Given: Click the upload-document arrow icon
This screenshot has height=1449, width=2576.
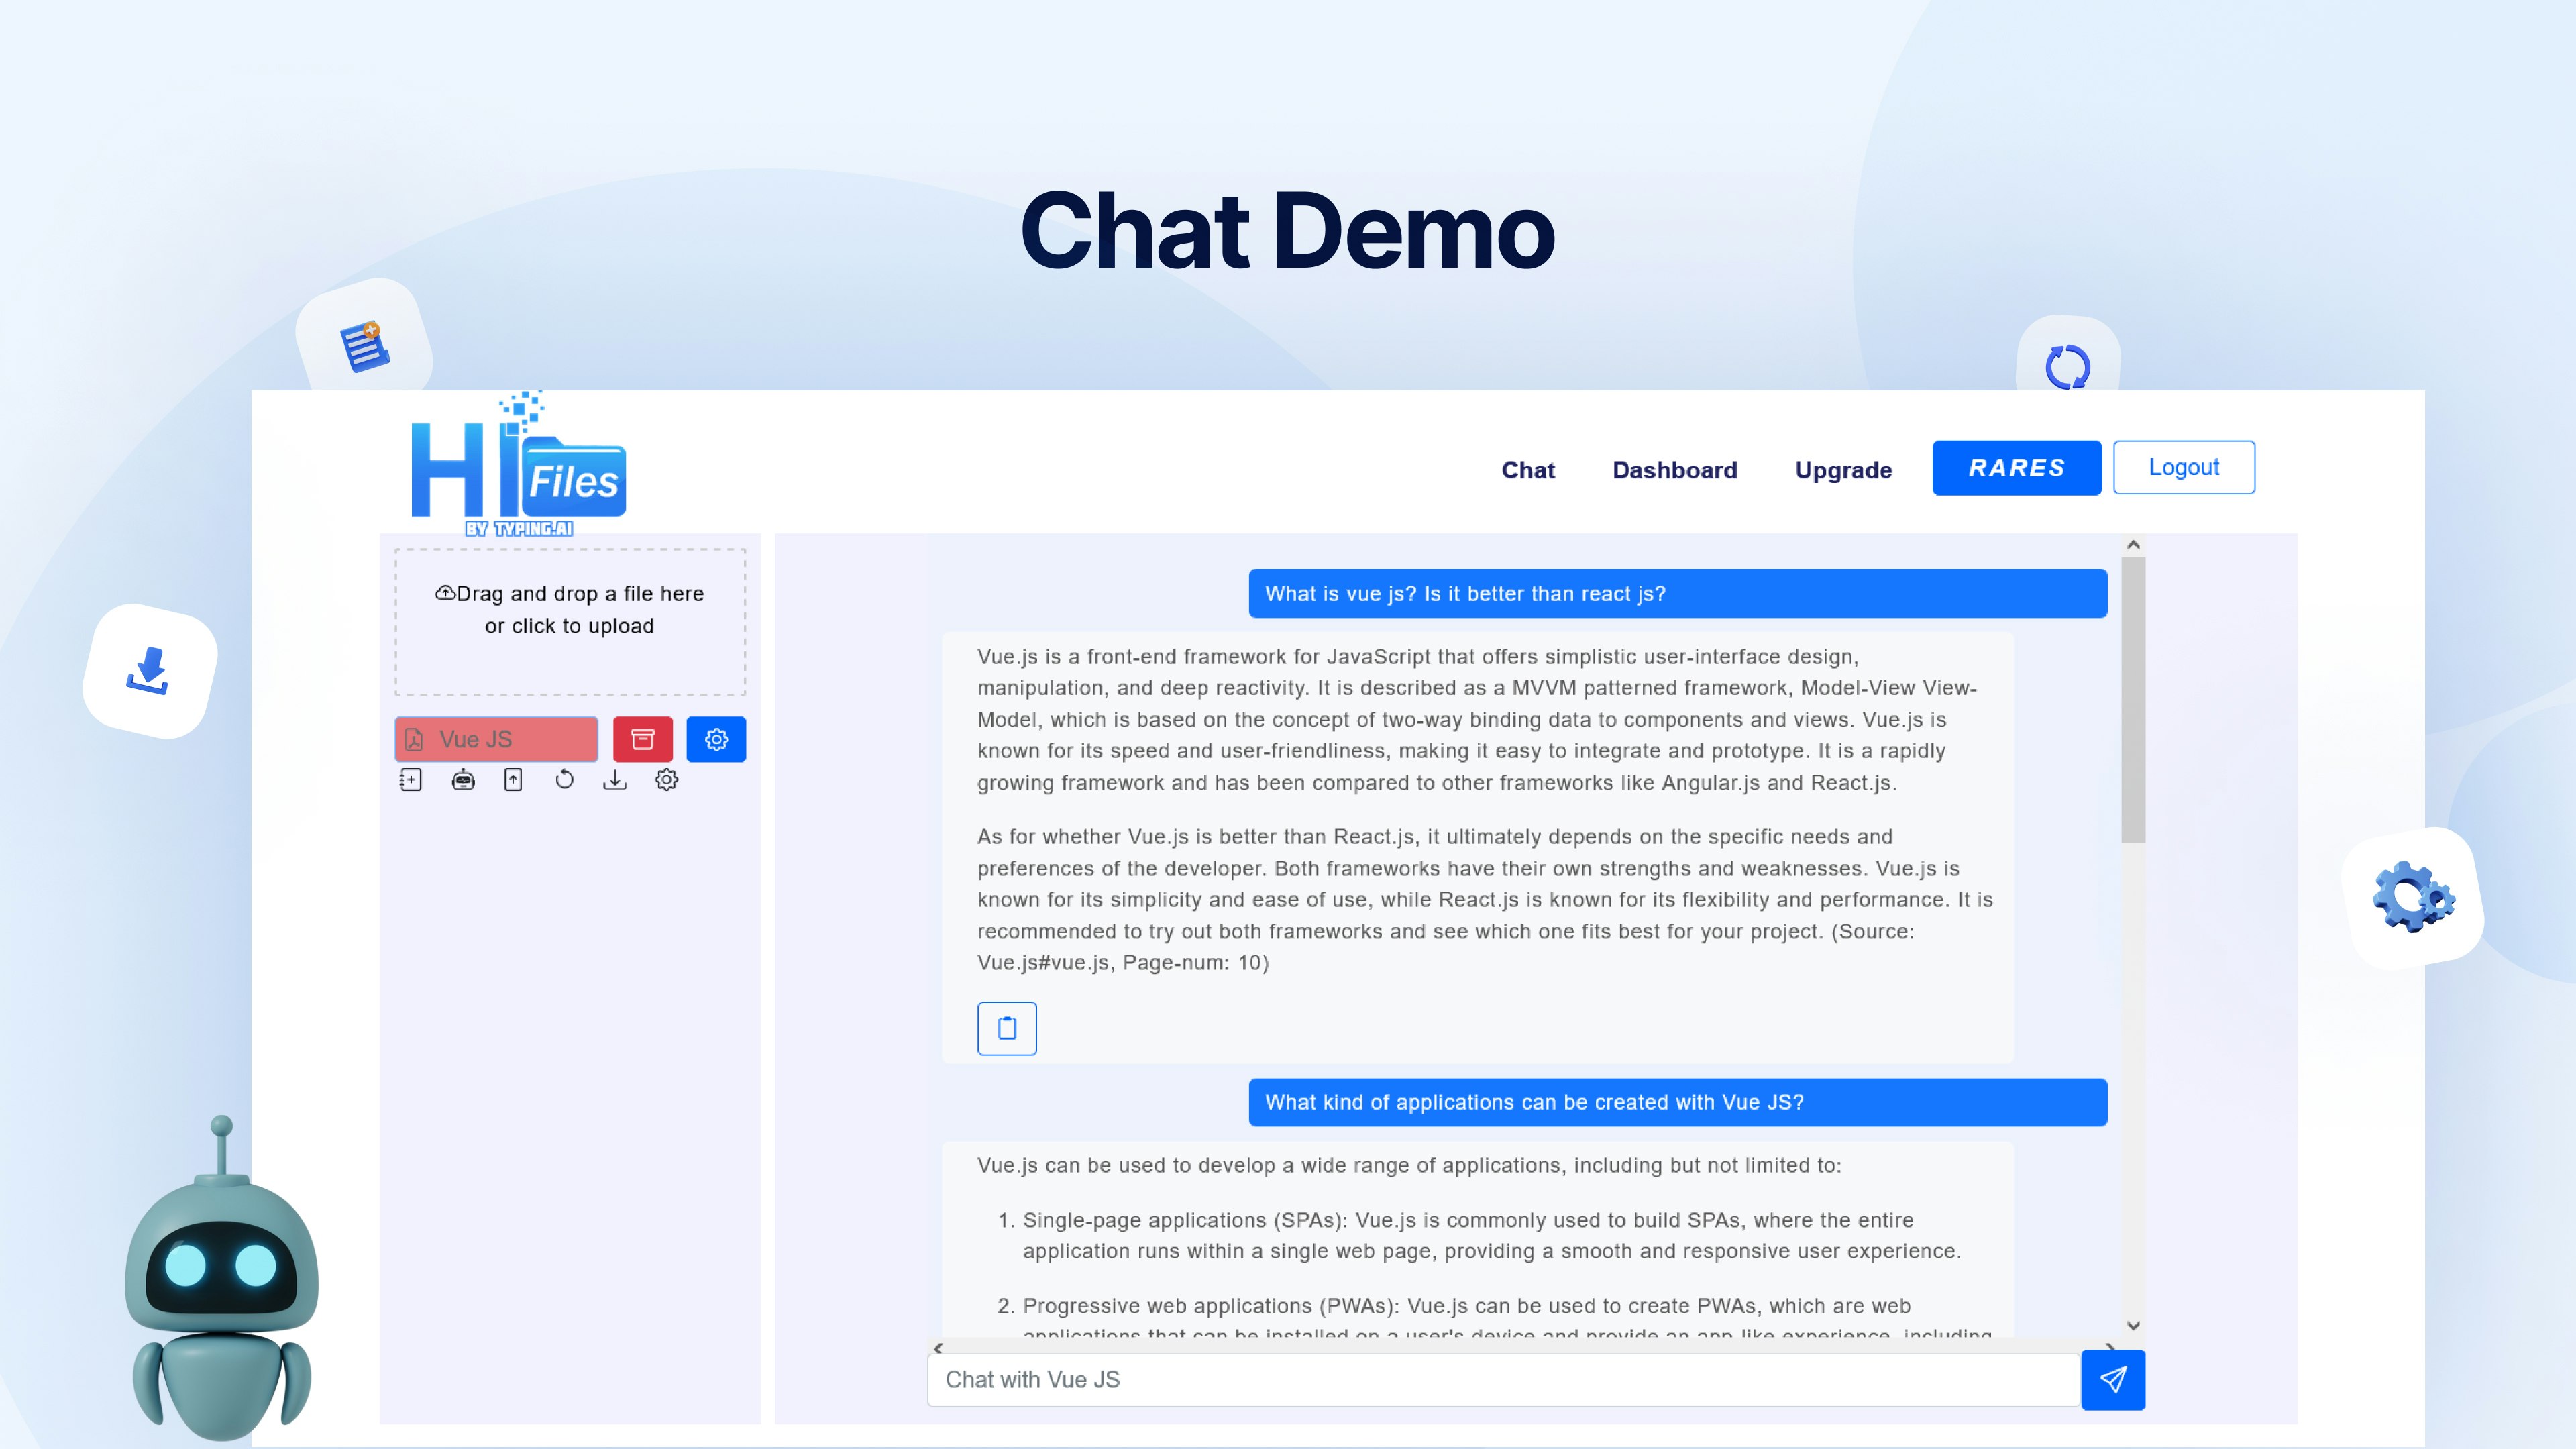Looking at the screenshot, I should pyautogui.click(x=513, y=780).
